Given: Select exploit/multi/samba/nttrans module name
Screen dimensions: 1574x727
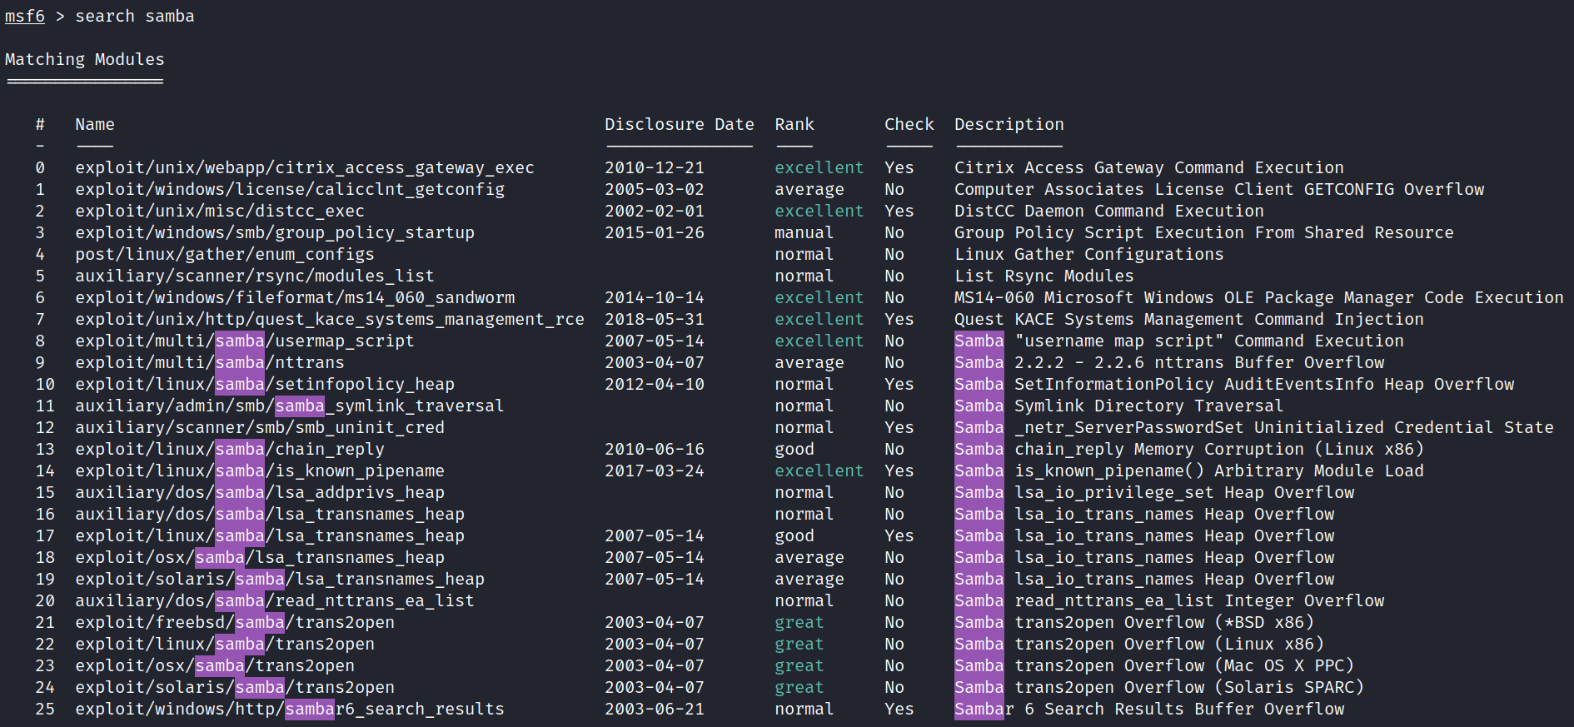Looking at the screenshot, I should pos(210,362).
